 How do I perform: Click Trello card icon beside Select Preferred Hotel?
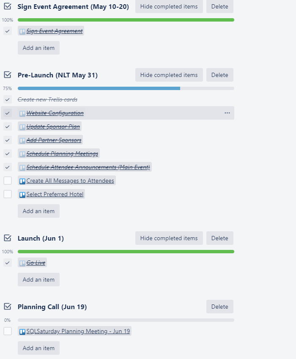click(x=22, y=195)
